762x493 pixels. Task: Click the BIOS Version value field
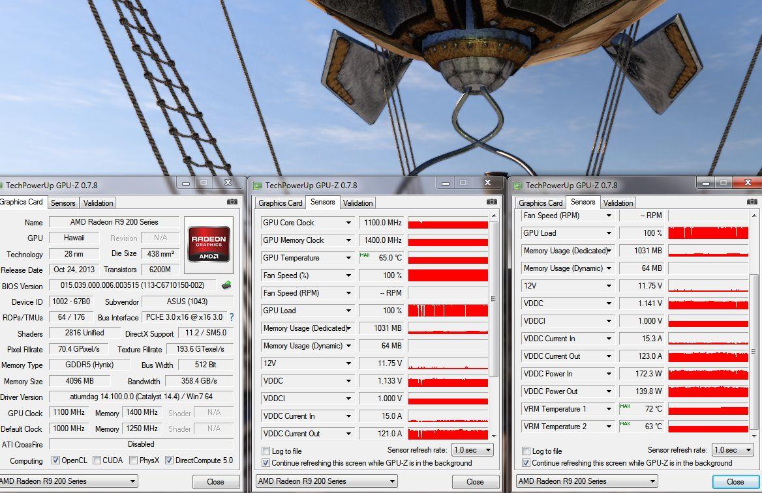(132, 285)
